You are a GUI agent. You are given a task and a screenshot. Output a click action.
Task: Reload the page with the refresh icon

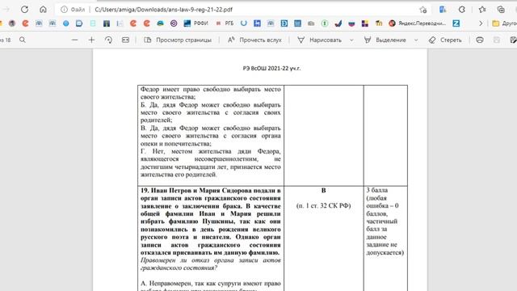(24, 10)
